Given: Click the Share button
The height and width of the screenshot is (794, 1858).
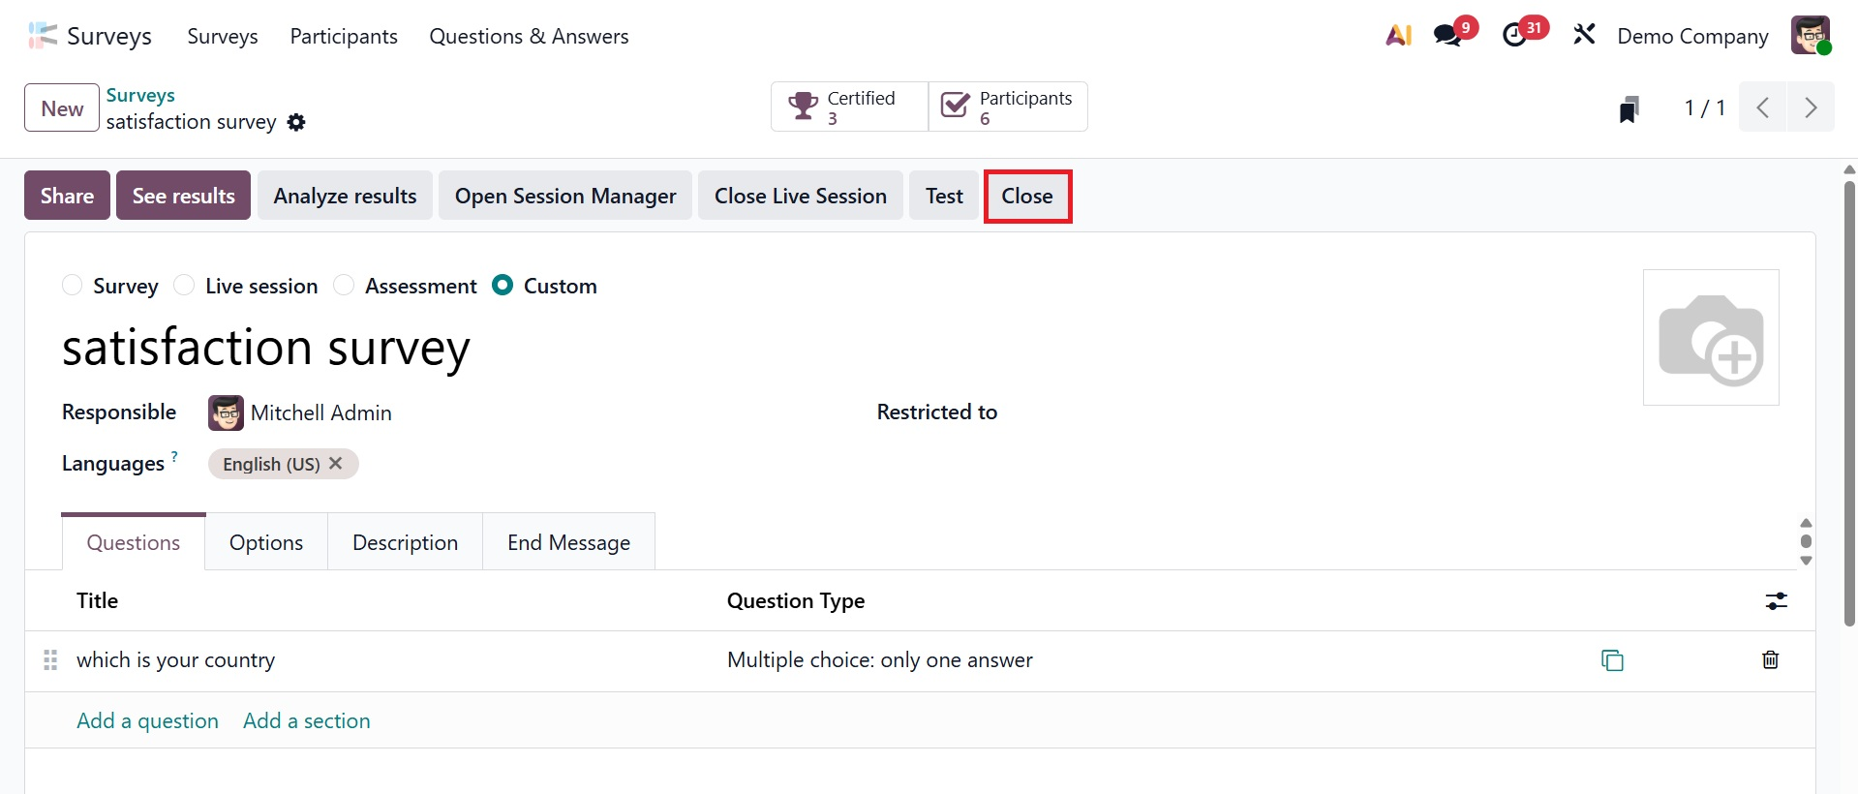Looking at the screenshot, I should 67,196.
